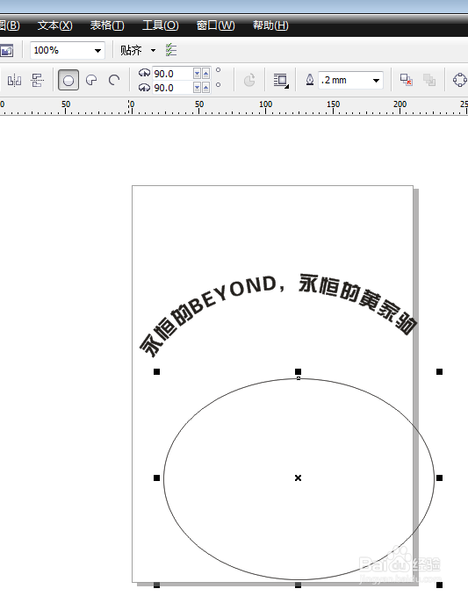Select the Ellipse shape mode
This screenshot has height=596, width=468.
(68, 80)
